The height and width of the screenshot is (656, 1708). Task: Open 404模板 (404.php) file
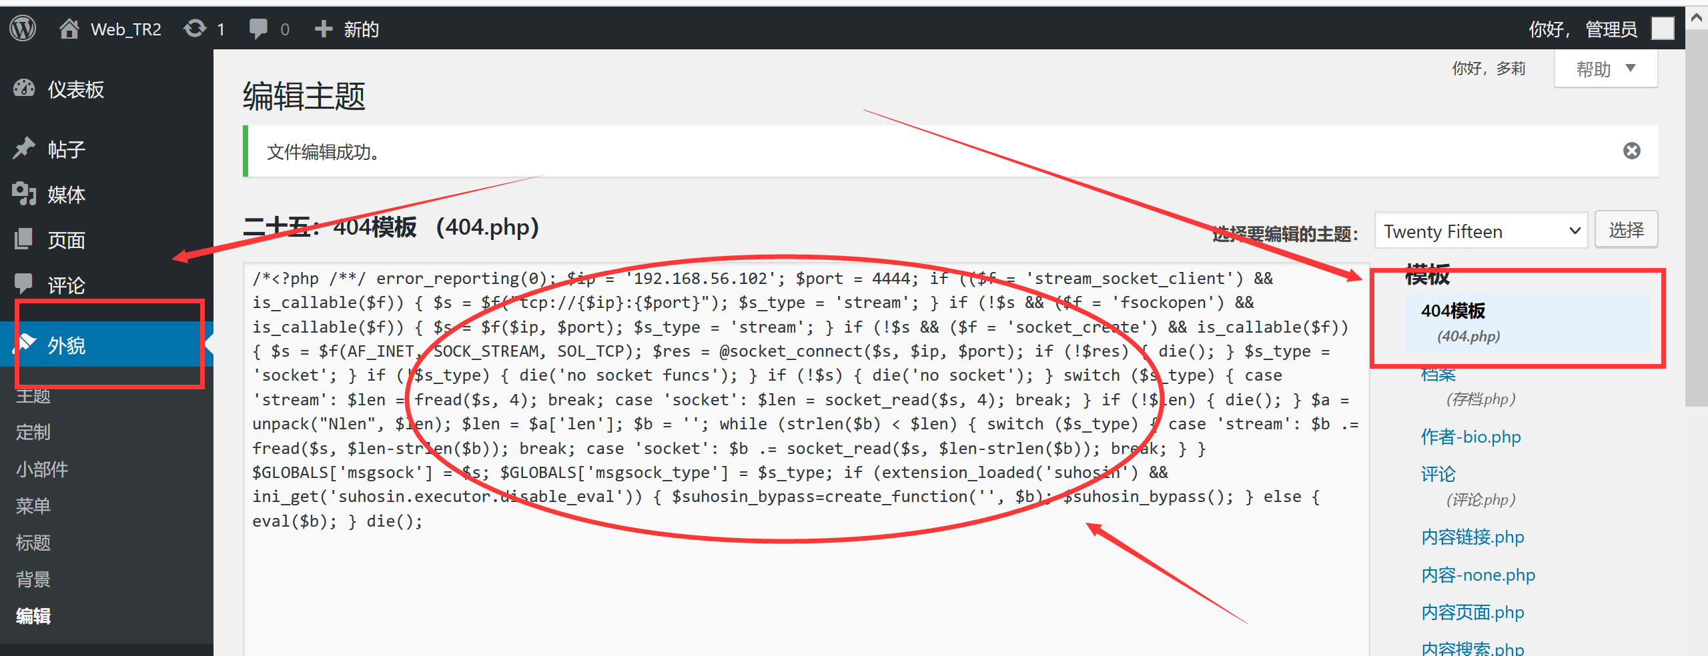[x=1528, y=323]
